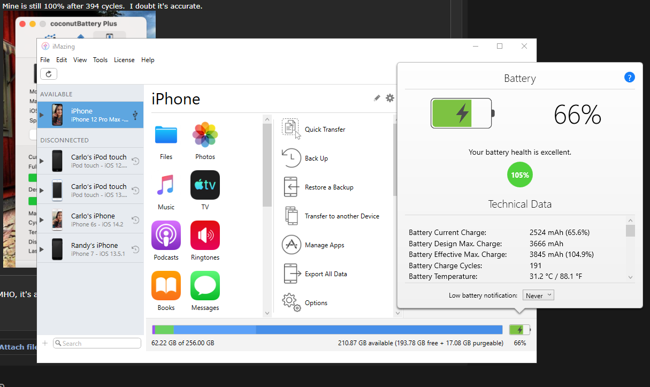650x387 pixels.
Task: Click the green 105% battery health circle
Action: (519, 175)
